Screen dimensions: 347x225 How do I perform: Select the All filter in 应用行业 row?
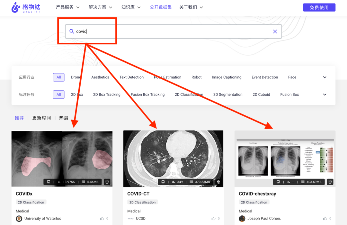point(59,77)
